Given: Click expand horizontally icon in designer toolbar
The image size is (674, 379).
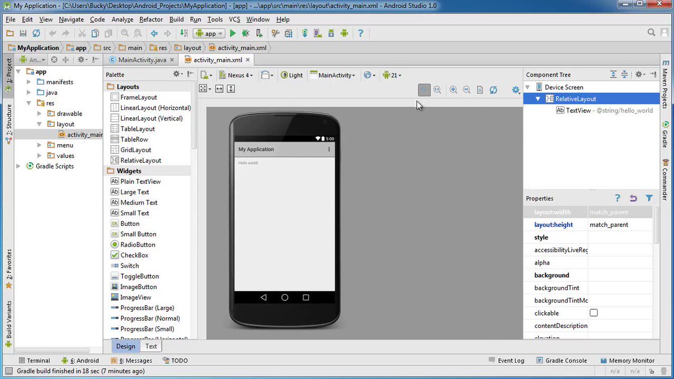Looking at the screenshot, I should click(219, 89).
